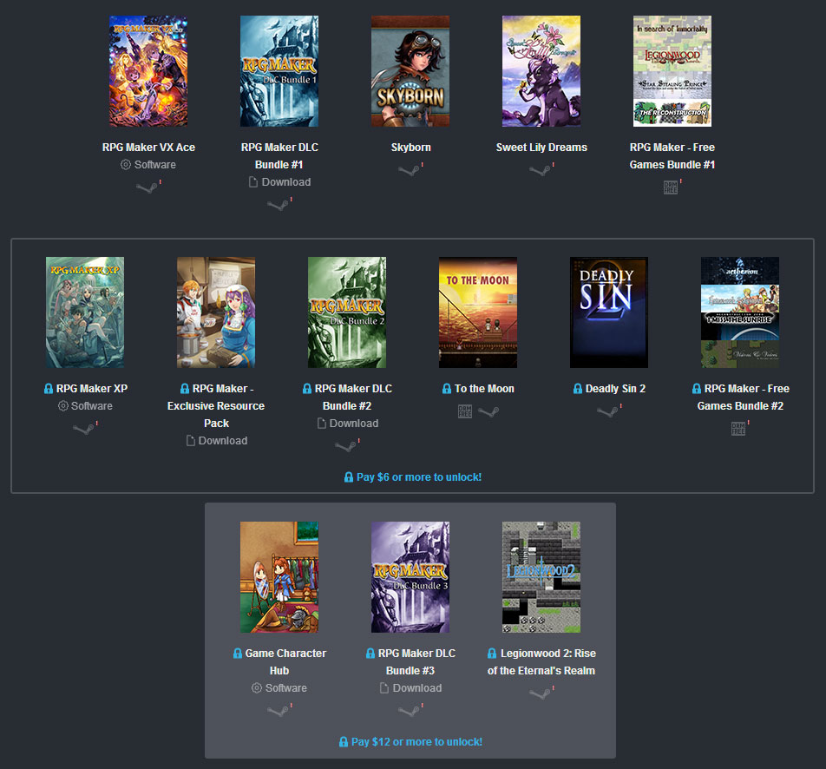This screenshot has width=826, height=769.
Task: Select the Deadly Sin 2 cover image
Action: [609, 312]
